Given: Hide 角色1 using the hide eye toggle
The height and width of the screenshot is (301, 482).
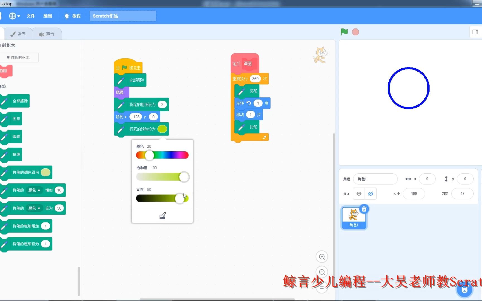Looking at the screenshot, I should 370,193.
